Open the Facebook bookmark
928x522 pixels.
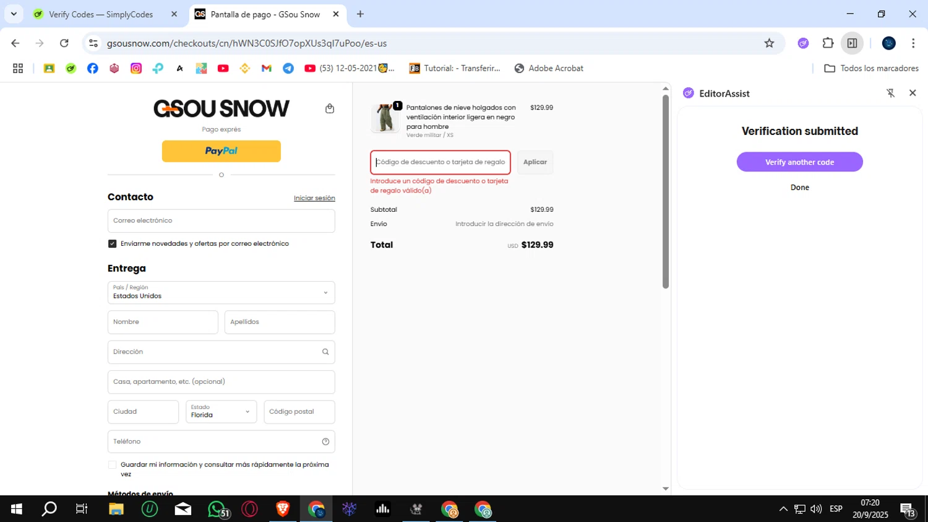click(93, 68)
